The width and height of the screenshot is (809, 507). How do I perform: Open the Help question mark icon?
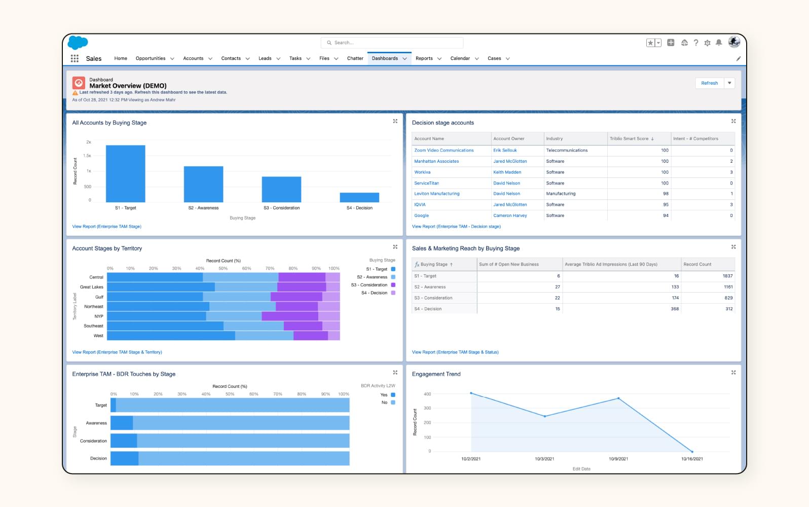pos(696,43)
